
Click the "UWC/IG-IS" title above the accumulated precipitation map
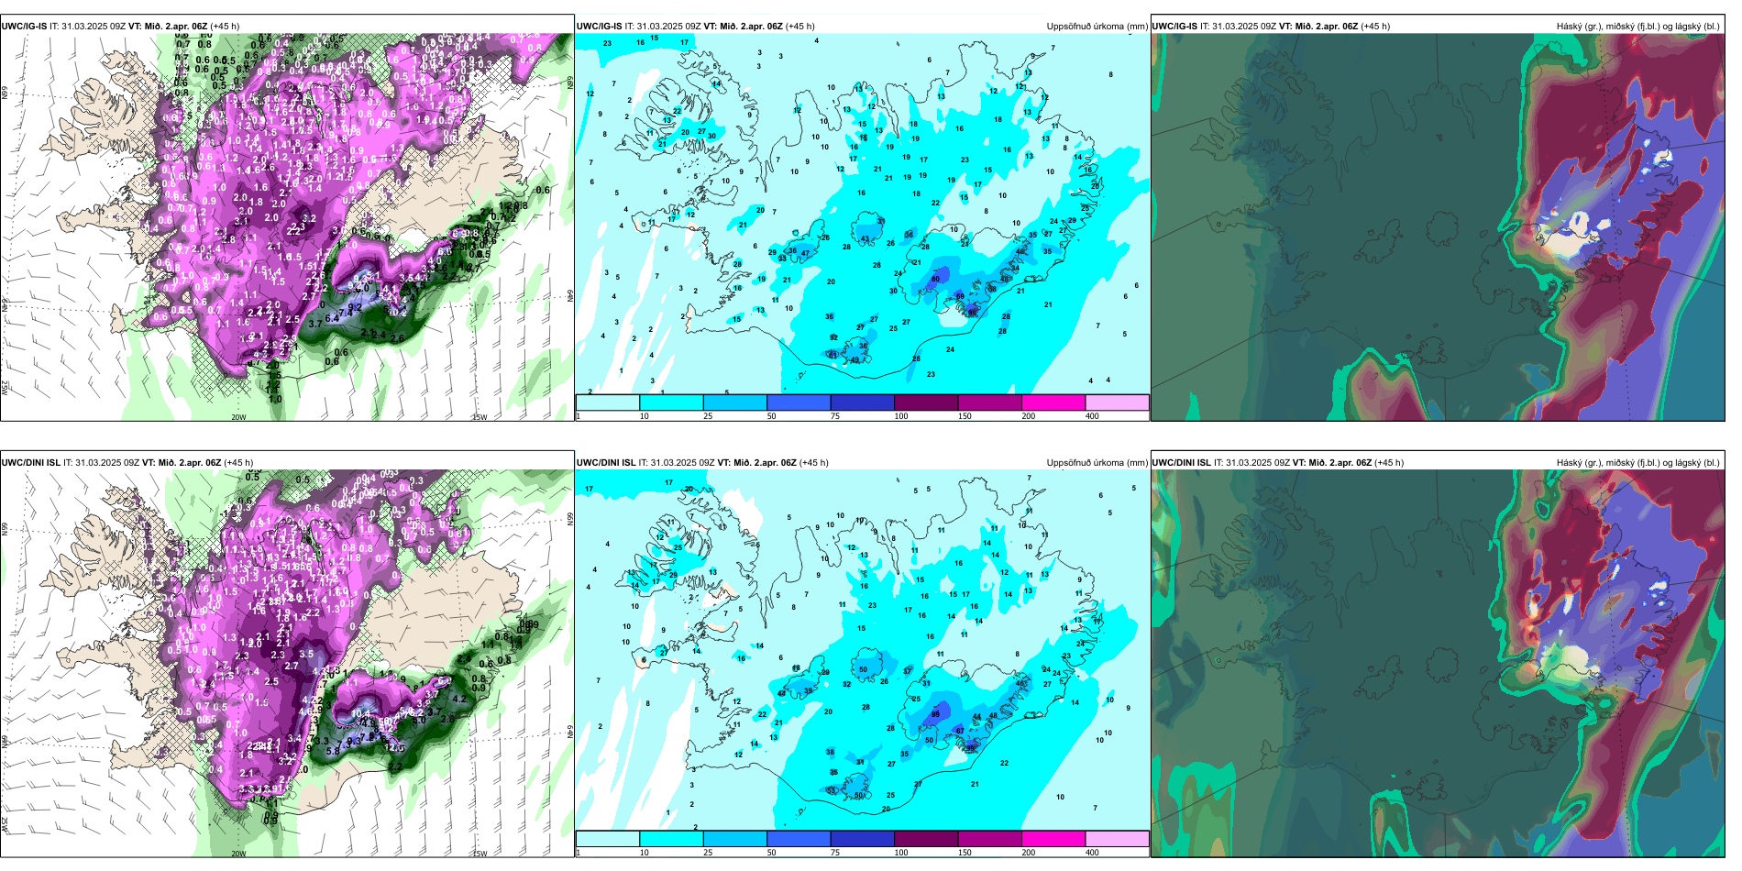click(599, 27)
